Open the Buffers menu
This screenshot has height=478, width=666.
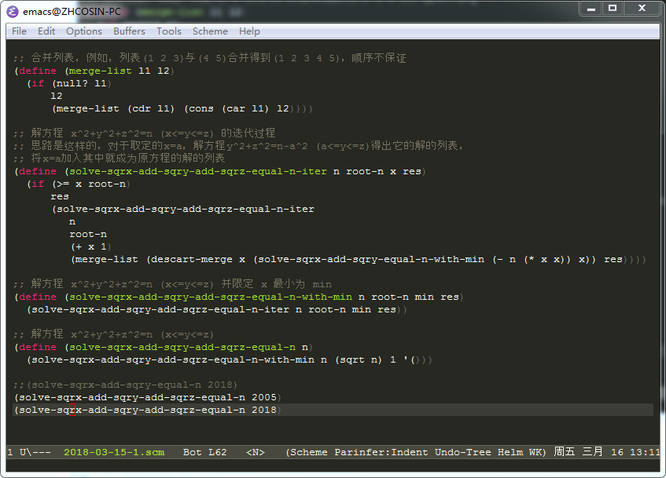tap(129, 31)
